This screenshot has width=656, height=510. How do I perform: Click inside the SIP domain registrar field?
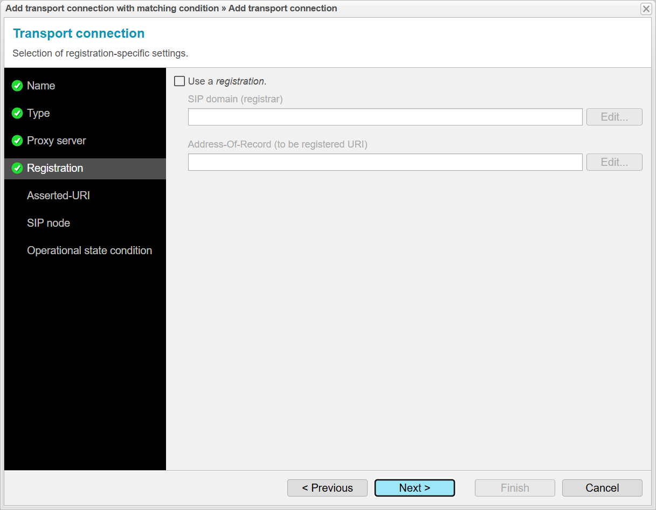pos(385,116)
